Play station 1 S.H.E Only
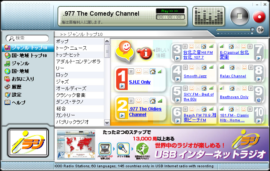Image resolution: width=270 pixels, height=171 pixels. pos(122,86)
